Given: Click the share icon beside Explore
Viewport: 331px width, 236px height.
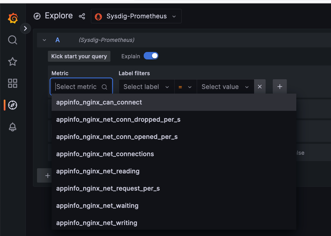Looking at the screenshot, I should 82,16.
